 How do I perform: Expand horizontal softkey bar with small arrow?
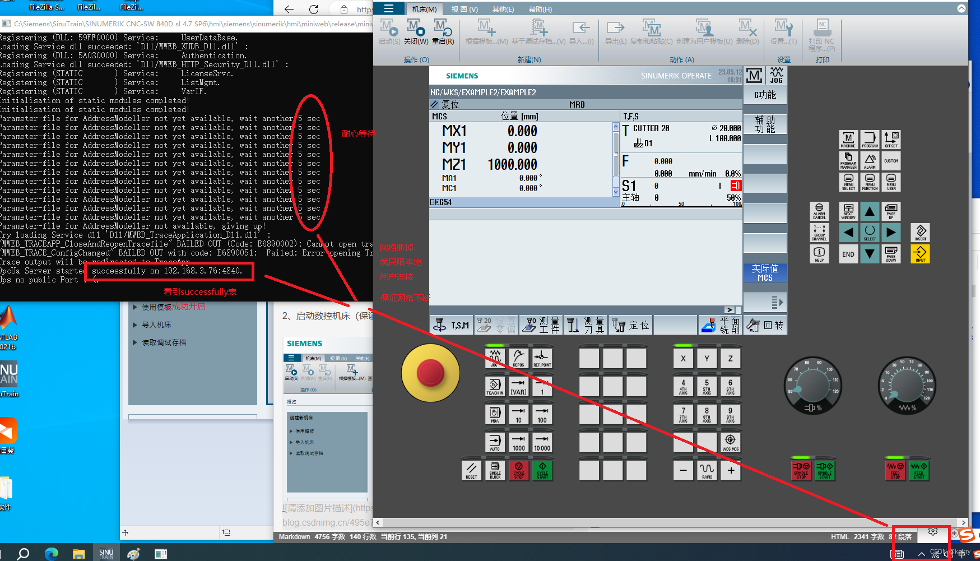[x=729, y=310]
